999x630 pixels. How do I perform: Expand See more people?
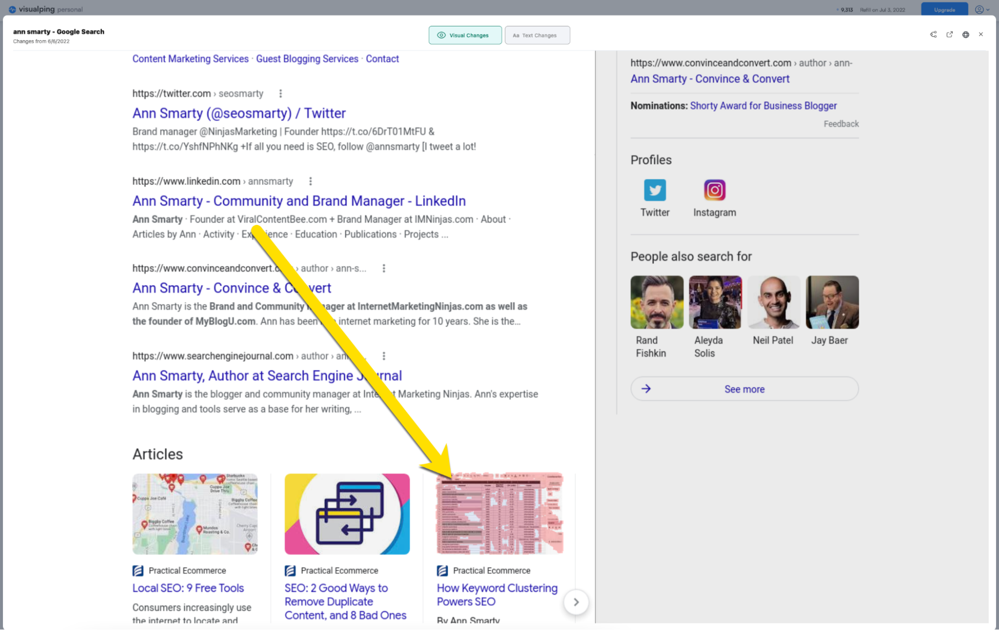click(x=744, y=389)
